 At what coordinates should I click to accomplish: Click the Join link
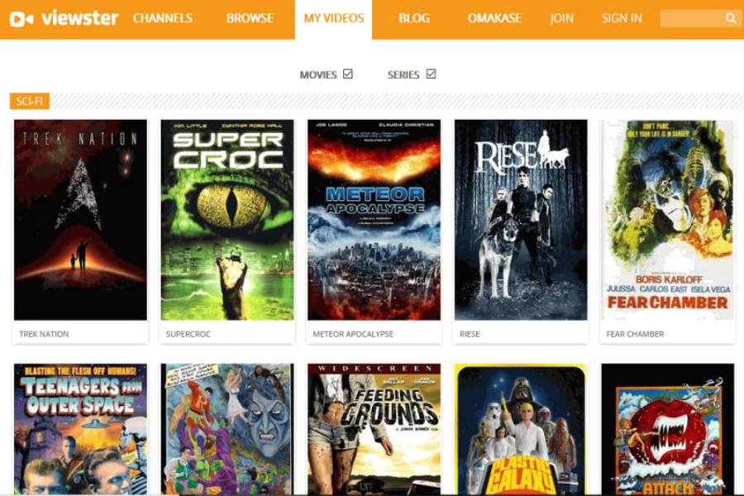click(561, 18)
